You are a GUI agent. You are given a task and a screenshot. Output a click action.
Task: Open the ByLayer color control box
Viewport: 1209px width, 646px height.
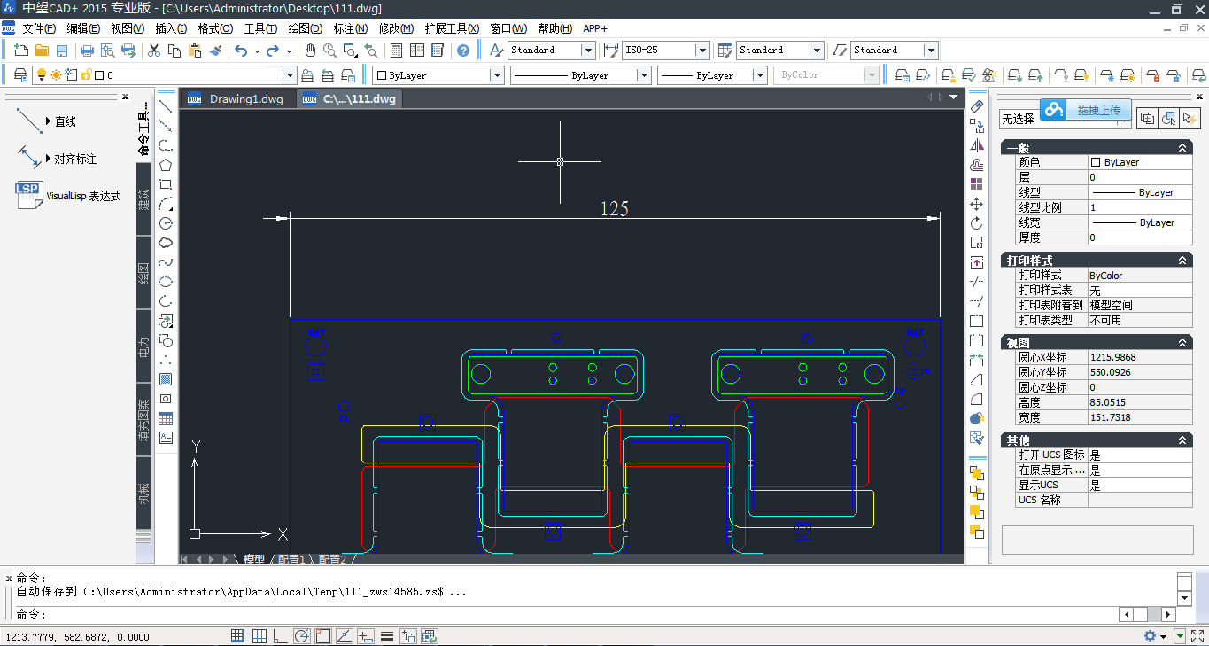click(438, 75)
